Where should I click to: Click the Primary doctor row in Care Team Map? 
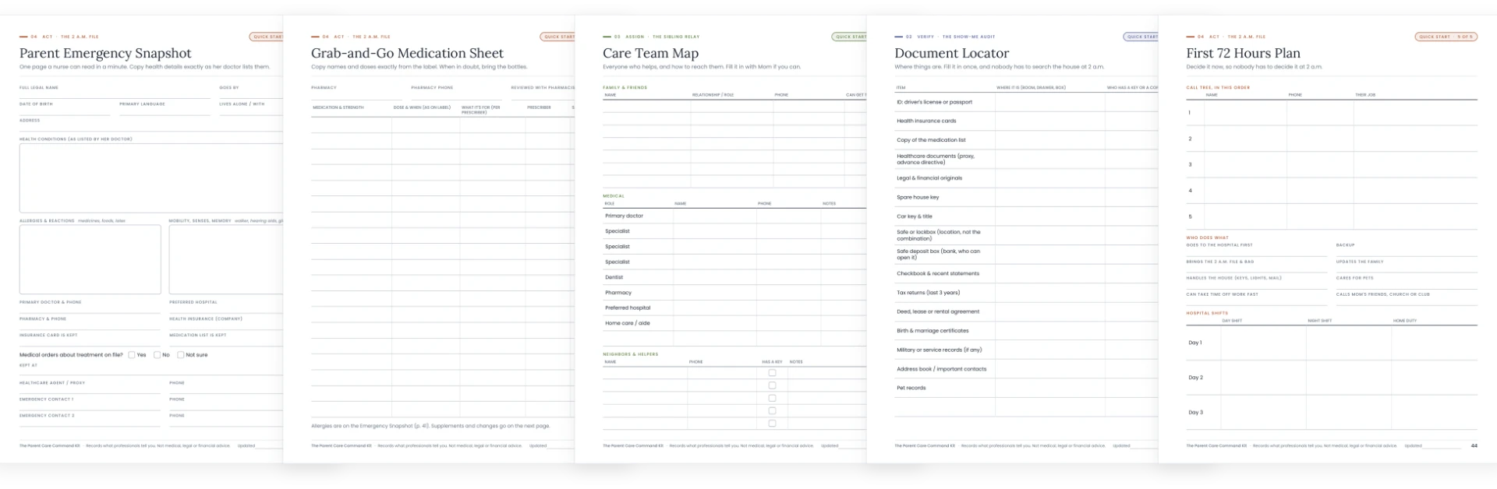[x=734, y=216]
